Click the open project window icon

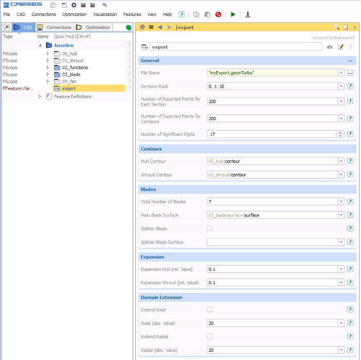(x=64, y=5)
